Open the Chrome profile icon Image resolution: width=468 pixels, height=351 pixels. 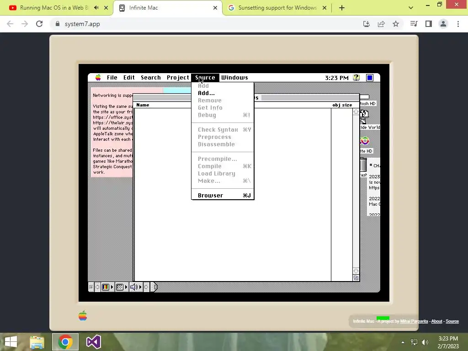click(443, 24)
